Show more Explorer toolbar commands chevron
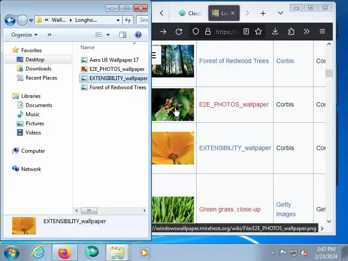The height and width of the screenshot is (261, 348). click(50, 35)
